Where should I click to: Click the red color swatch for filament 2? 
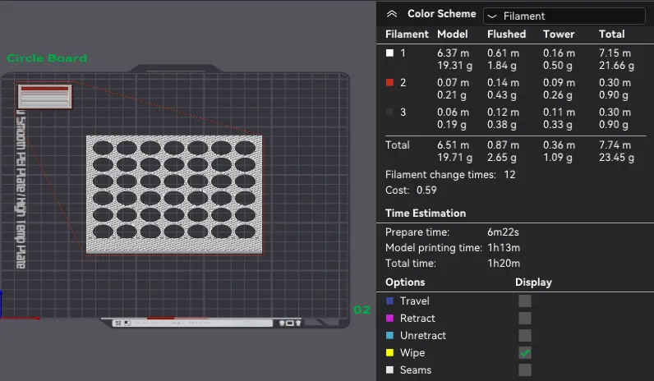click(389, 83)
